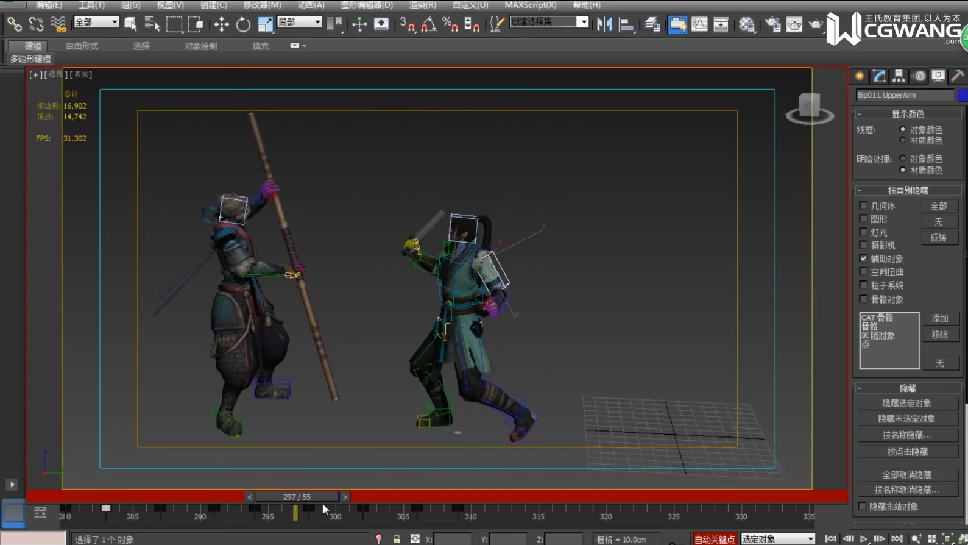968x545 pixels.
Task: Toggle the Window/Crossing selection icon
Action: (x=196, y=24)
